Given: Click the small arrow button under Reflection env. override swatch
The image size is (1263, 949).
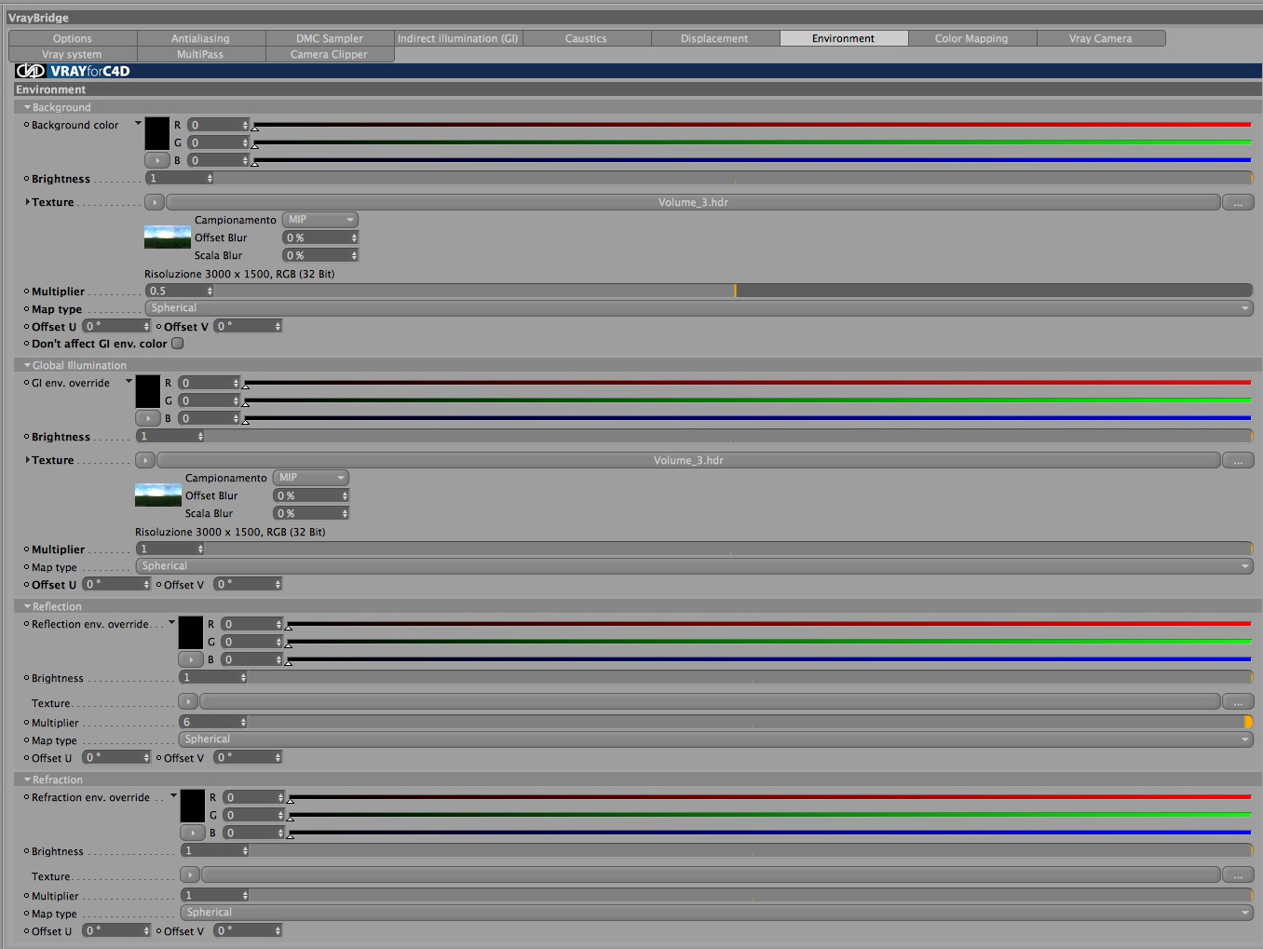Looking at the screenshot, I should point(191,659).
